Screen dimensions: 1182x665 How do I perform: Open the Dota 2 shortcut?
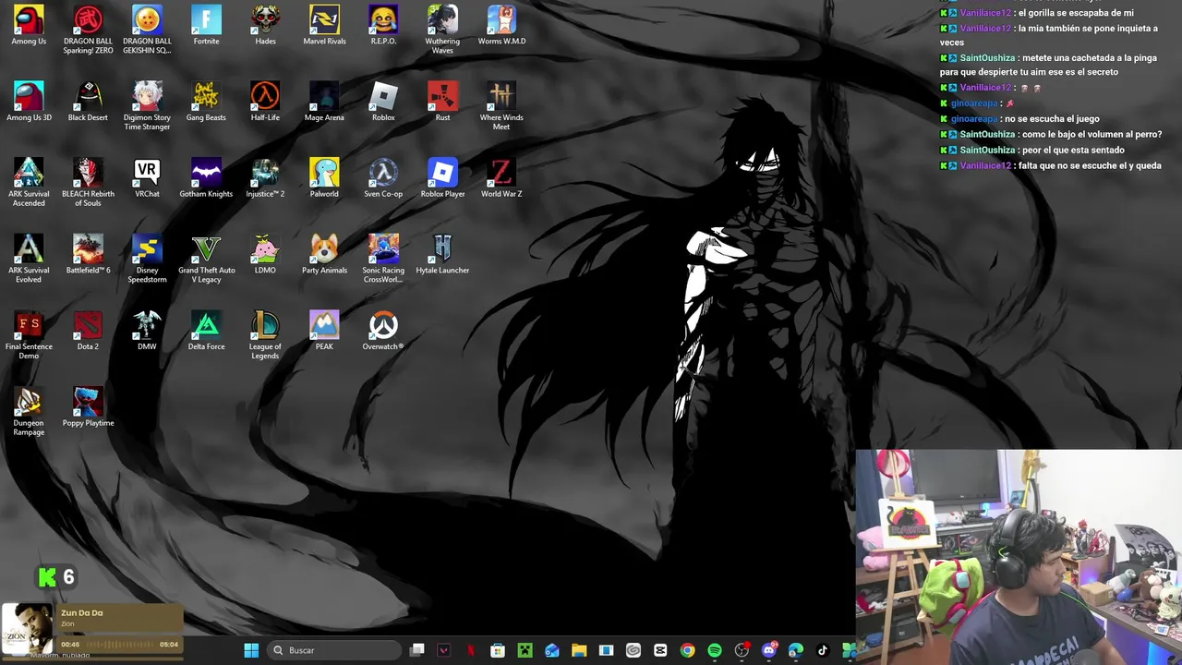coord(88,332)
